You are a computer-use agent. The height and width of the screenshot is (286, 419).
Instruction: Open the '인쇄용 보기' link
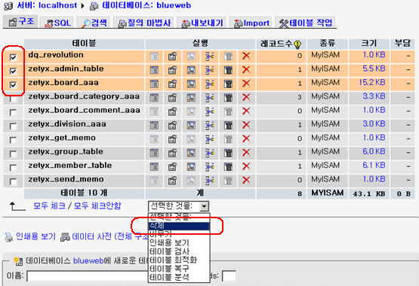pos(35,236)
